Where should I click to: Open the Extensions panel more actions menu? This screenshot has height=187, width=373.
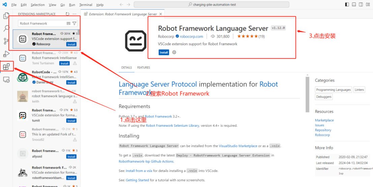pyautogui.click(x=75, y=14)
